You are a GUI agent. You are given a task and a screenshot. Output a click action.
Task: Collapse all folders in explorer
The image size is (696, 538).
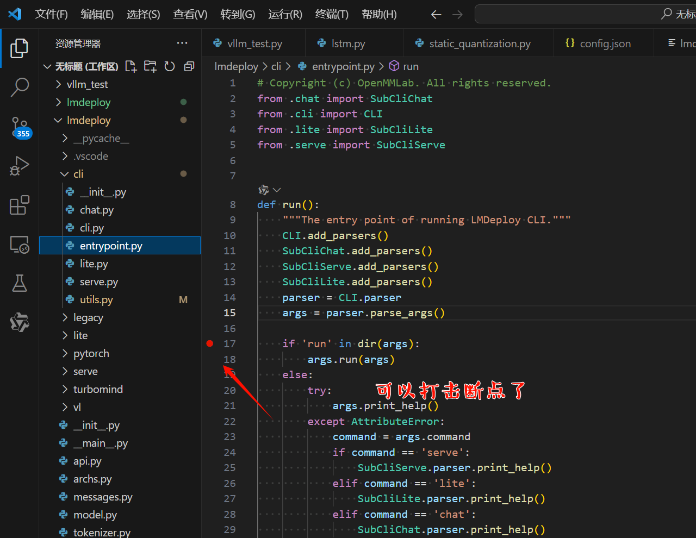point(189,66)
